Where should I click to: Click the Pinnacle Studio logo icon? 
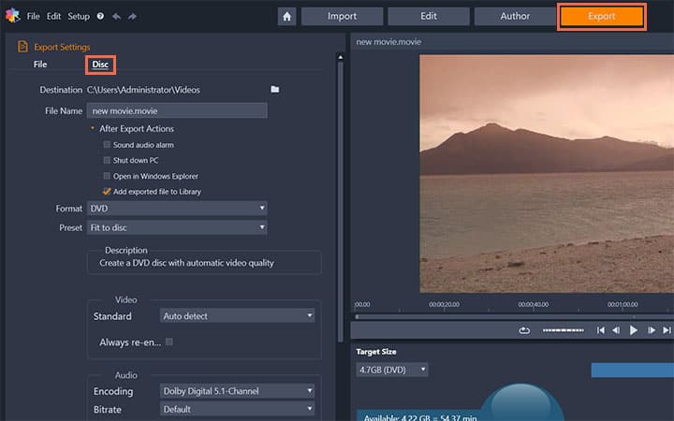point(12,16)
